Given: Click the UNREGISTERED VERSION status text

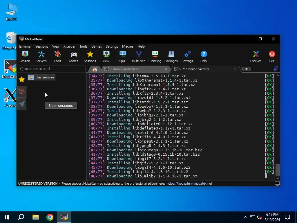Looking at the screenshot, I should (x=38, y=184).
